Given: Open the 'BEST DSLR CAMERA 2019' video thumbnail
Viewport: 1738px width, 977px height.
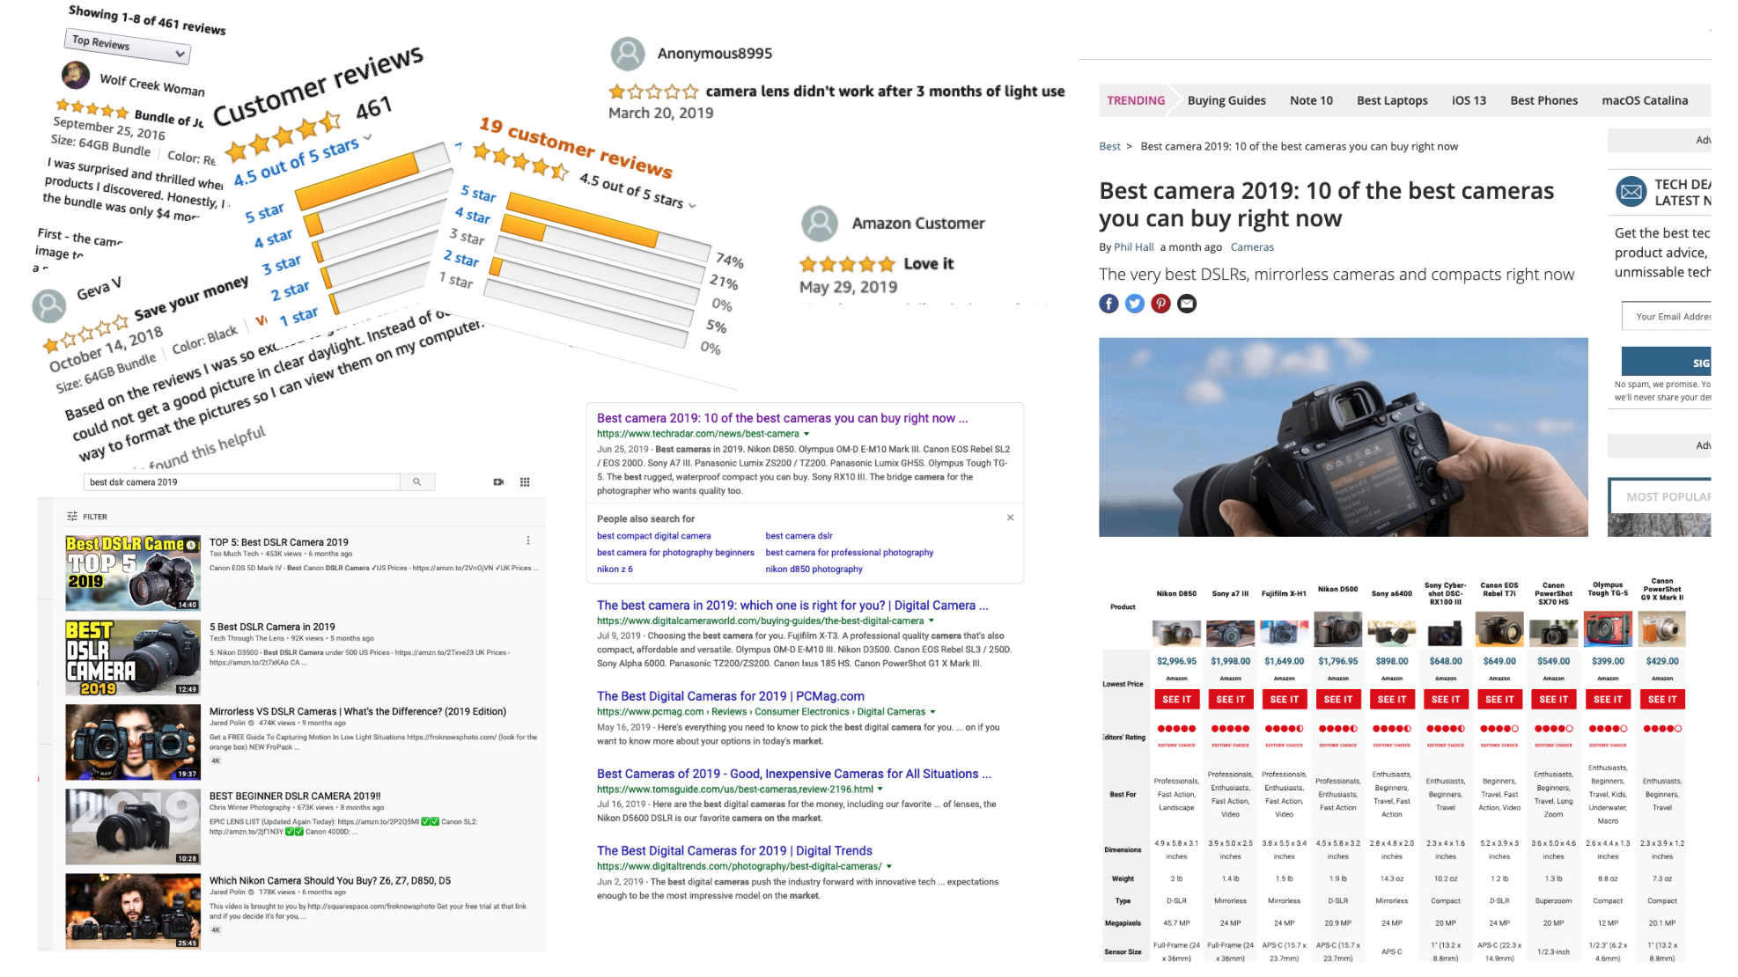Looking at the screenshot, I should [133, 657].
